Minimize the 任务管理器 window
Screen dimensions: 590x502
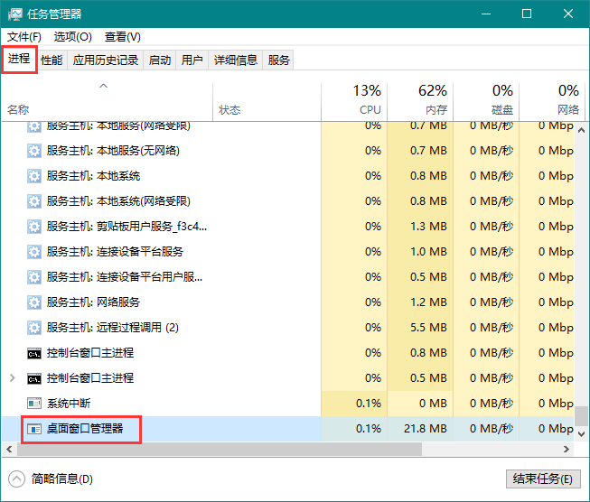click(x=486, y=14)
